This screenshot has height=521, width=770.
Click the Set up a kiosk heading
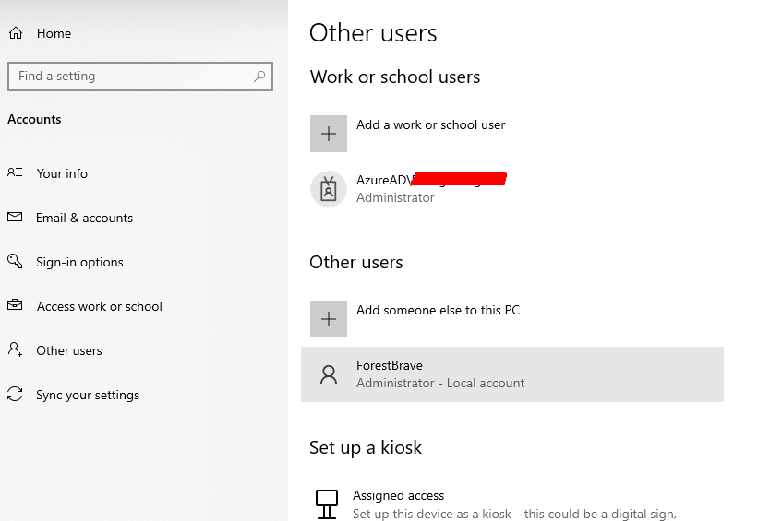366,448
